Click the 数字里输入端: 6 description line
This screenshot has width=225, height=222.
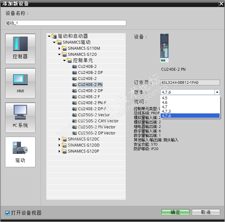(x=147, y=131)
